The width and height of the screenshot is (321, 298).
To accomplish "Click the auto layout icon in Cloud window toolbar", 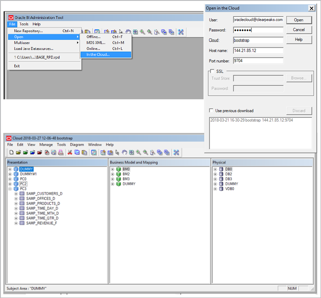I will click(x=176, y=152).
